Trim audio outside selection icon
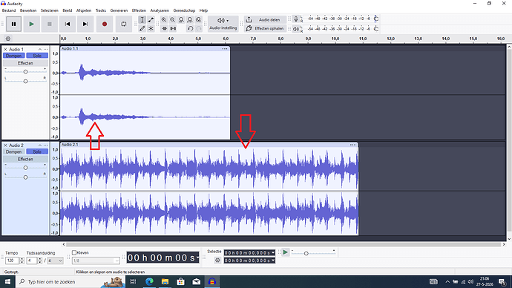Image resolution: width=512 pixels, height=288 pixels. pyautogui.click(x=164, y=28)
